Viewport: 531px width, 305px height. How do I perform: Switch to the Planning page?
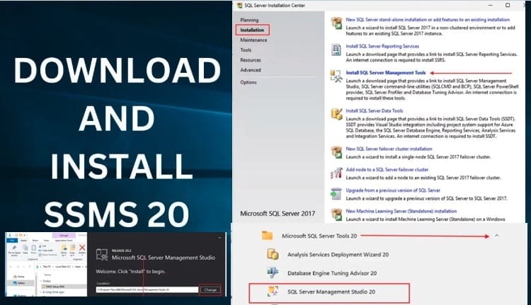(249, 21)
